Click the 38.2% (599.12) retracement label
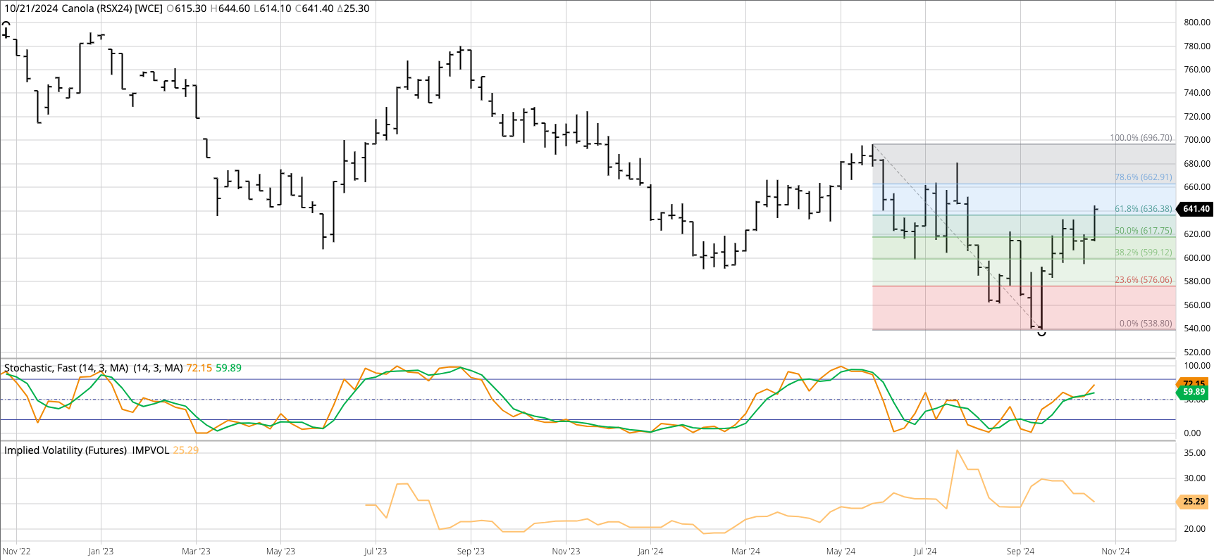Image resolution: width=1214 pixels, height=560 pixels. point(1143,253)
